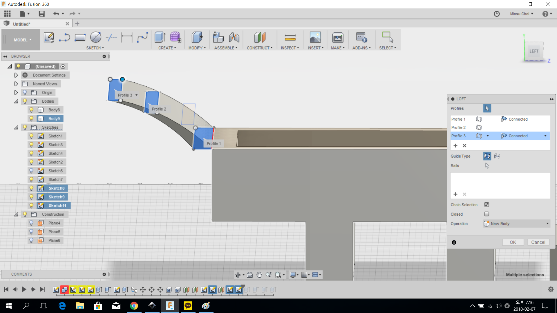The image size is (557, 313).
Task: Activate the Pan hand tool
Action: click(x=259, y=275)
